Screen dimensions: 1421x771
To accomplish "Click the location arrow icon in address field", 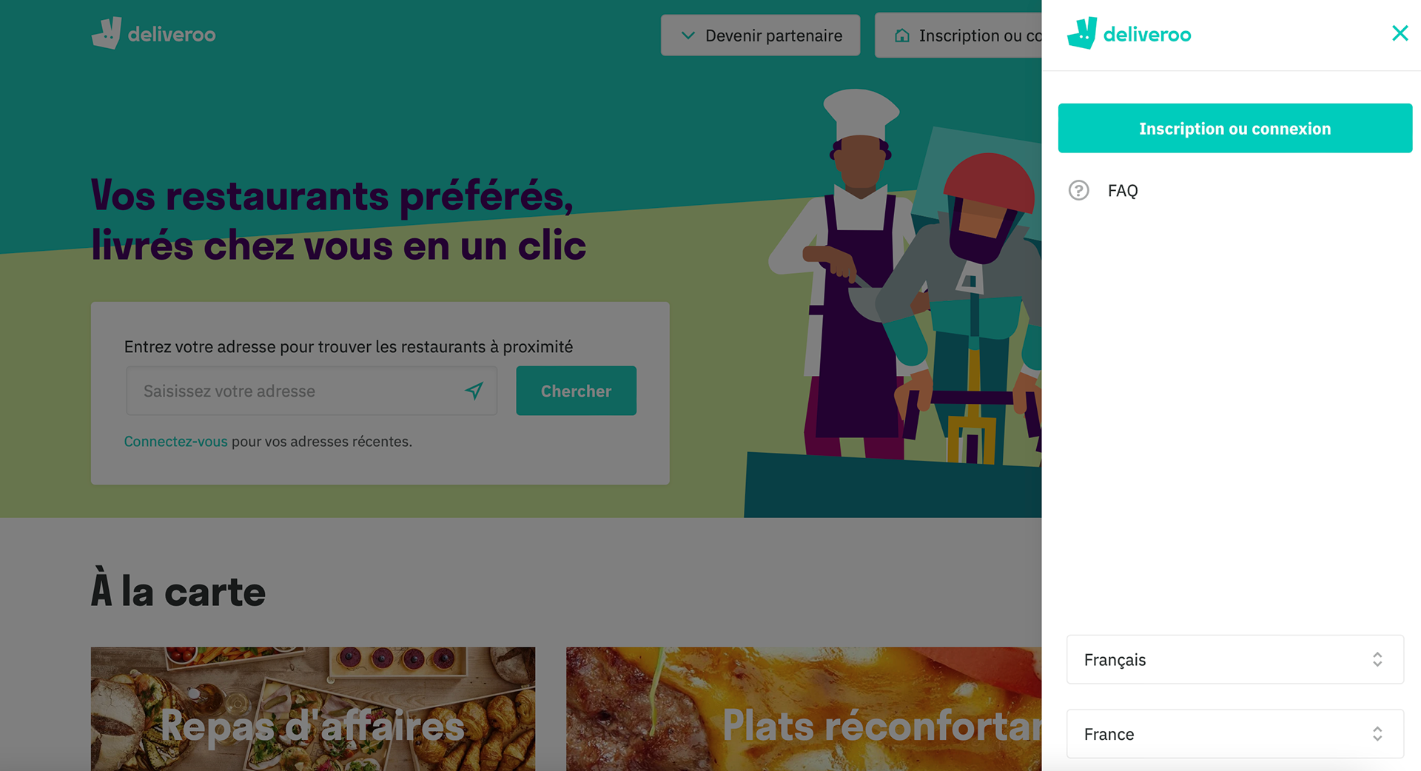I will 474,391.
